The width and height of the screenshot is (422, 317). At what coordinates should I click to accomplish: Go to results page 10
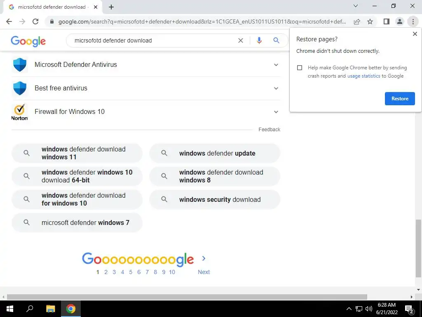point(172,272)
